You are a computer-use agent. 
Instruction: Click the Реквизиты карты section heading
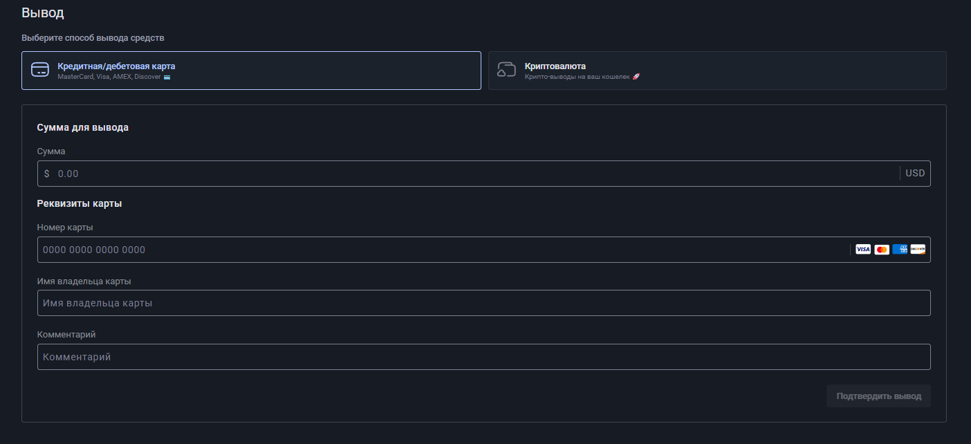80,203
